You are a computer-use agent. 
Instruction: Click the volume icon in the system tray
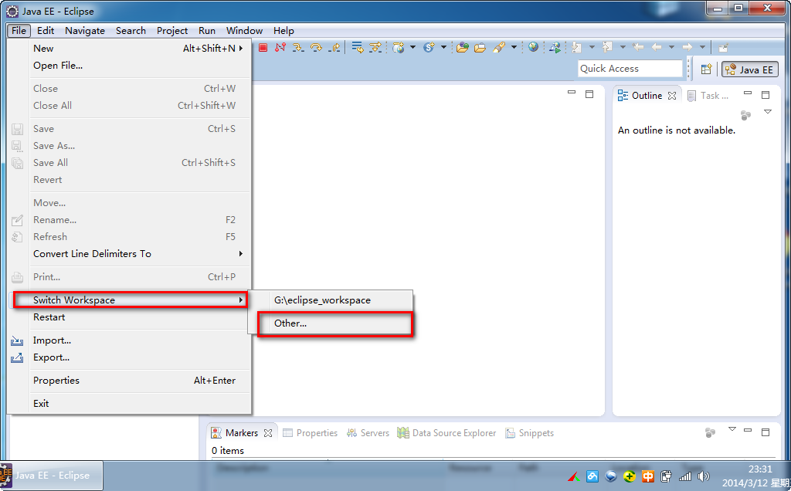(x=702, y=476)
